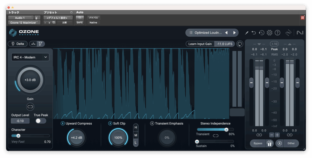Image resolution: width=312 pixels, height=158 pixels.
Task: Click the Character slider handle
Action: (x=18, y=136)
